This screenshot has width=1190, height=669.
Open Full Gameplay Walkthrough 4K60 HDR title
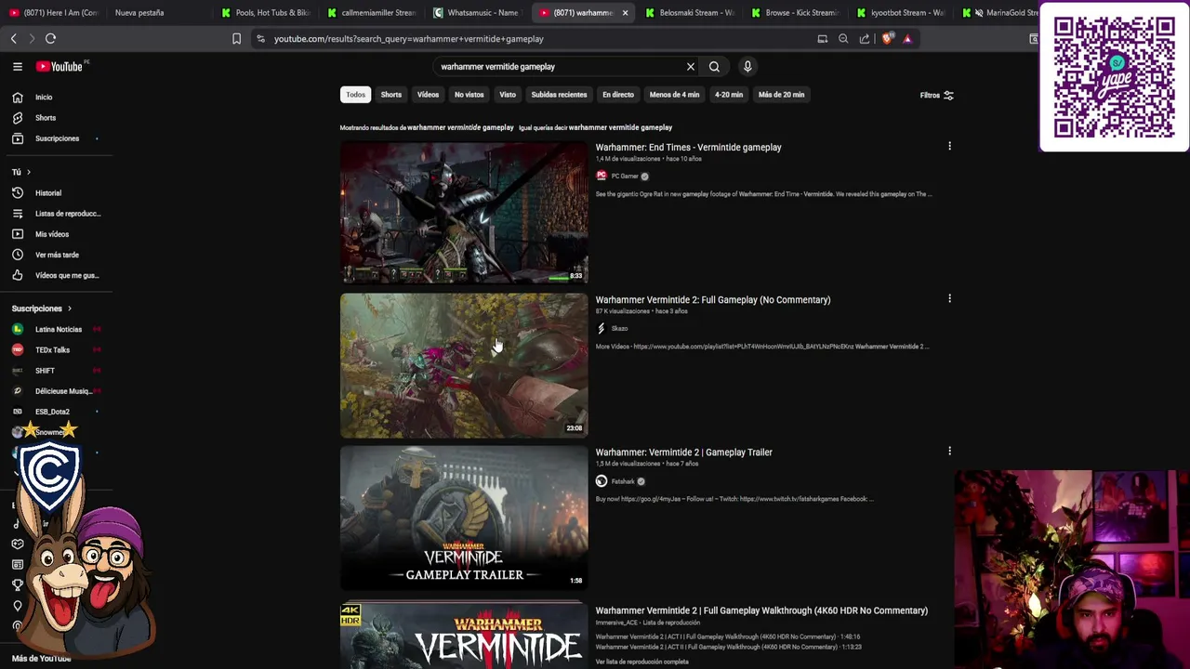point(761,610)
